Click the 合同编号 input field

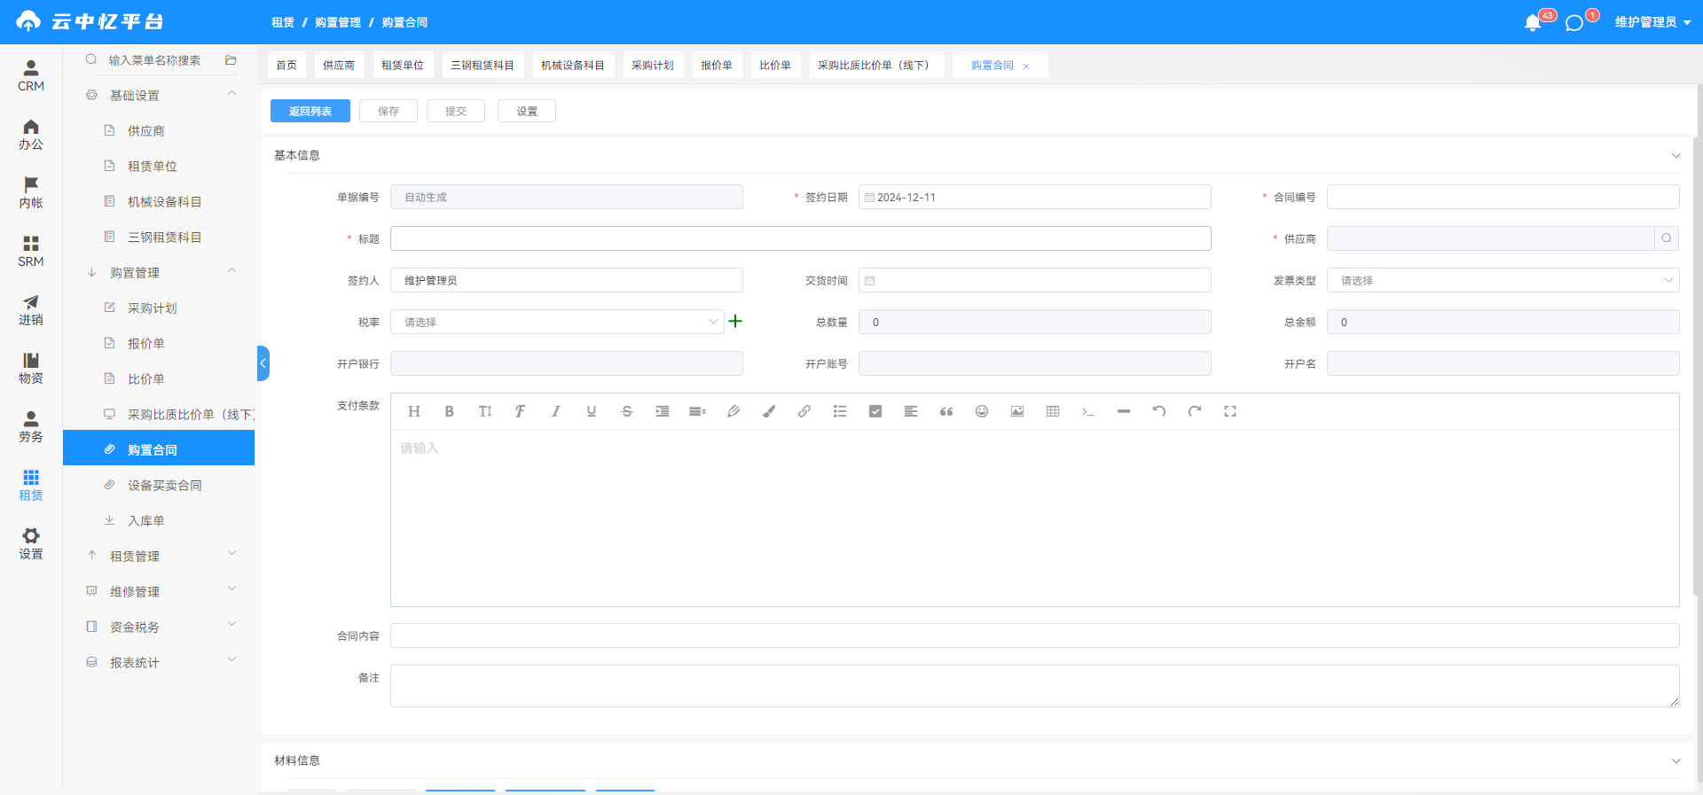click(1503, 197)
